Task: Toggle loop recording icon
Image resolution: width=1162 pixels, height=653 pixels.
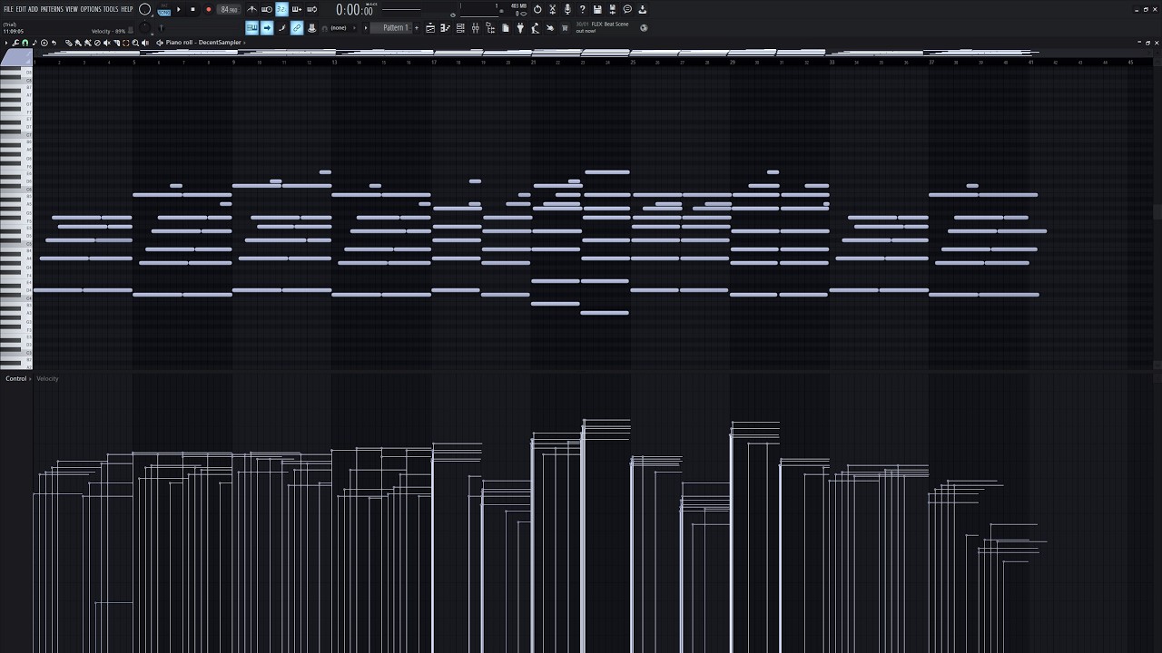Action: [x=311, y=9]
